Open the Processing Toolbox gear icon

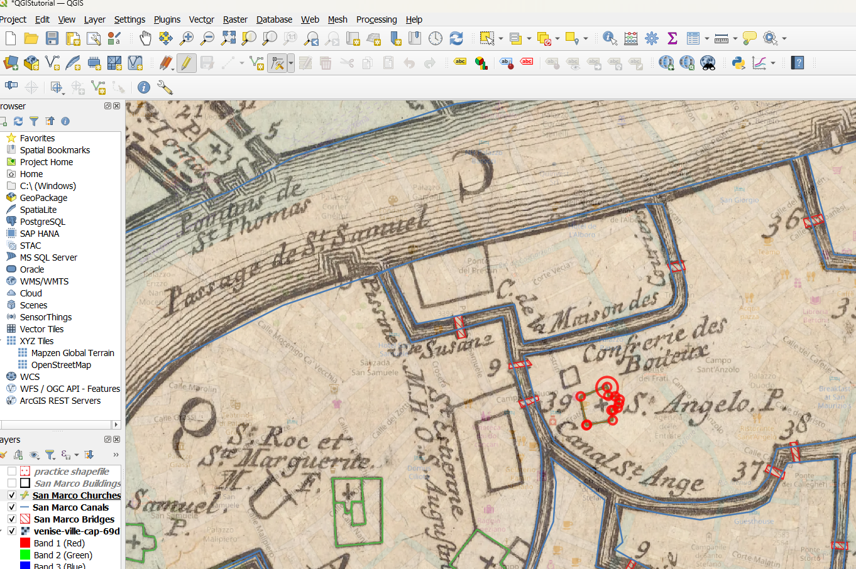tap(652, 38)
